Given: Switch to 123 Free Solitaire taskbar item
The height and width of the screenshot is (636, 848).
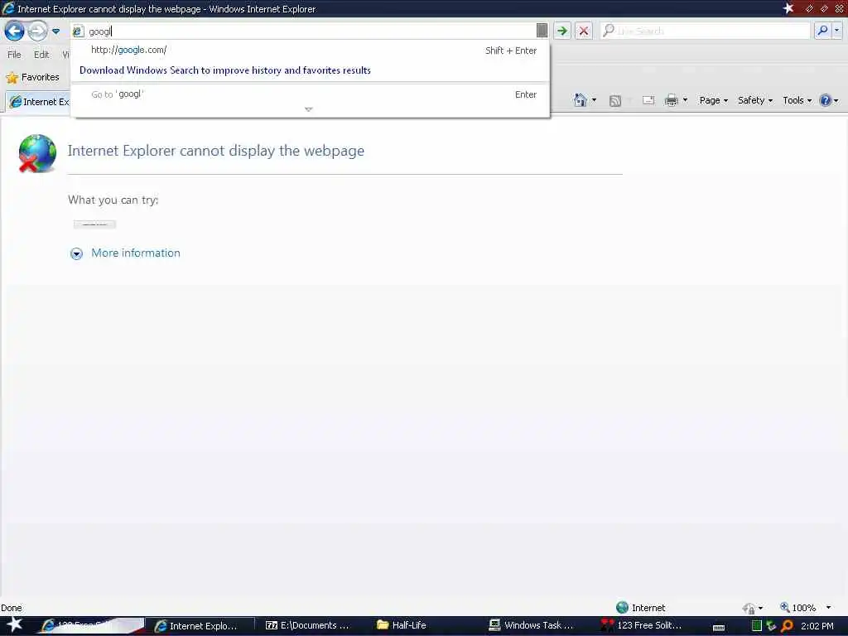Looking at the screenshot, I should 643,626.
